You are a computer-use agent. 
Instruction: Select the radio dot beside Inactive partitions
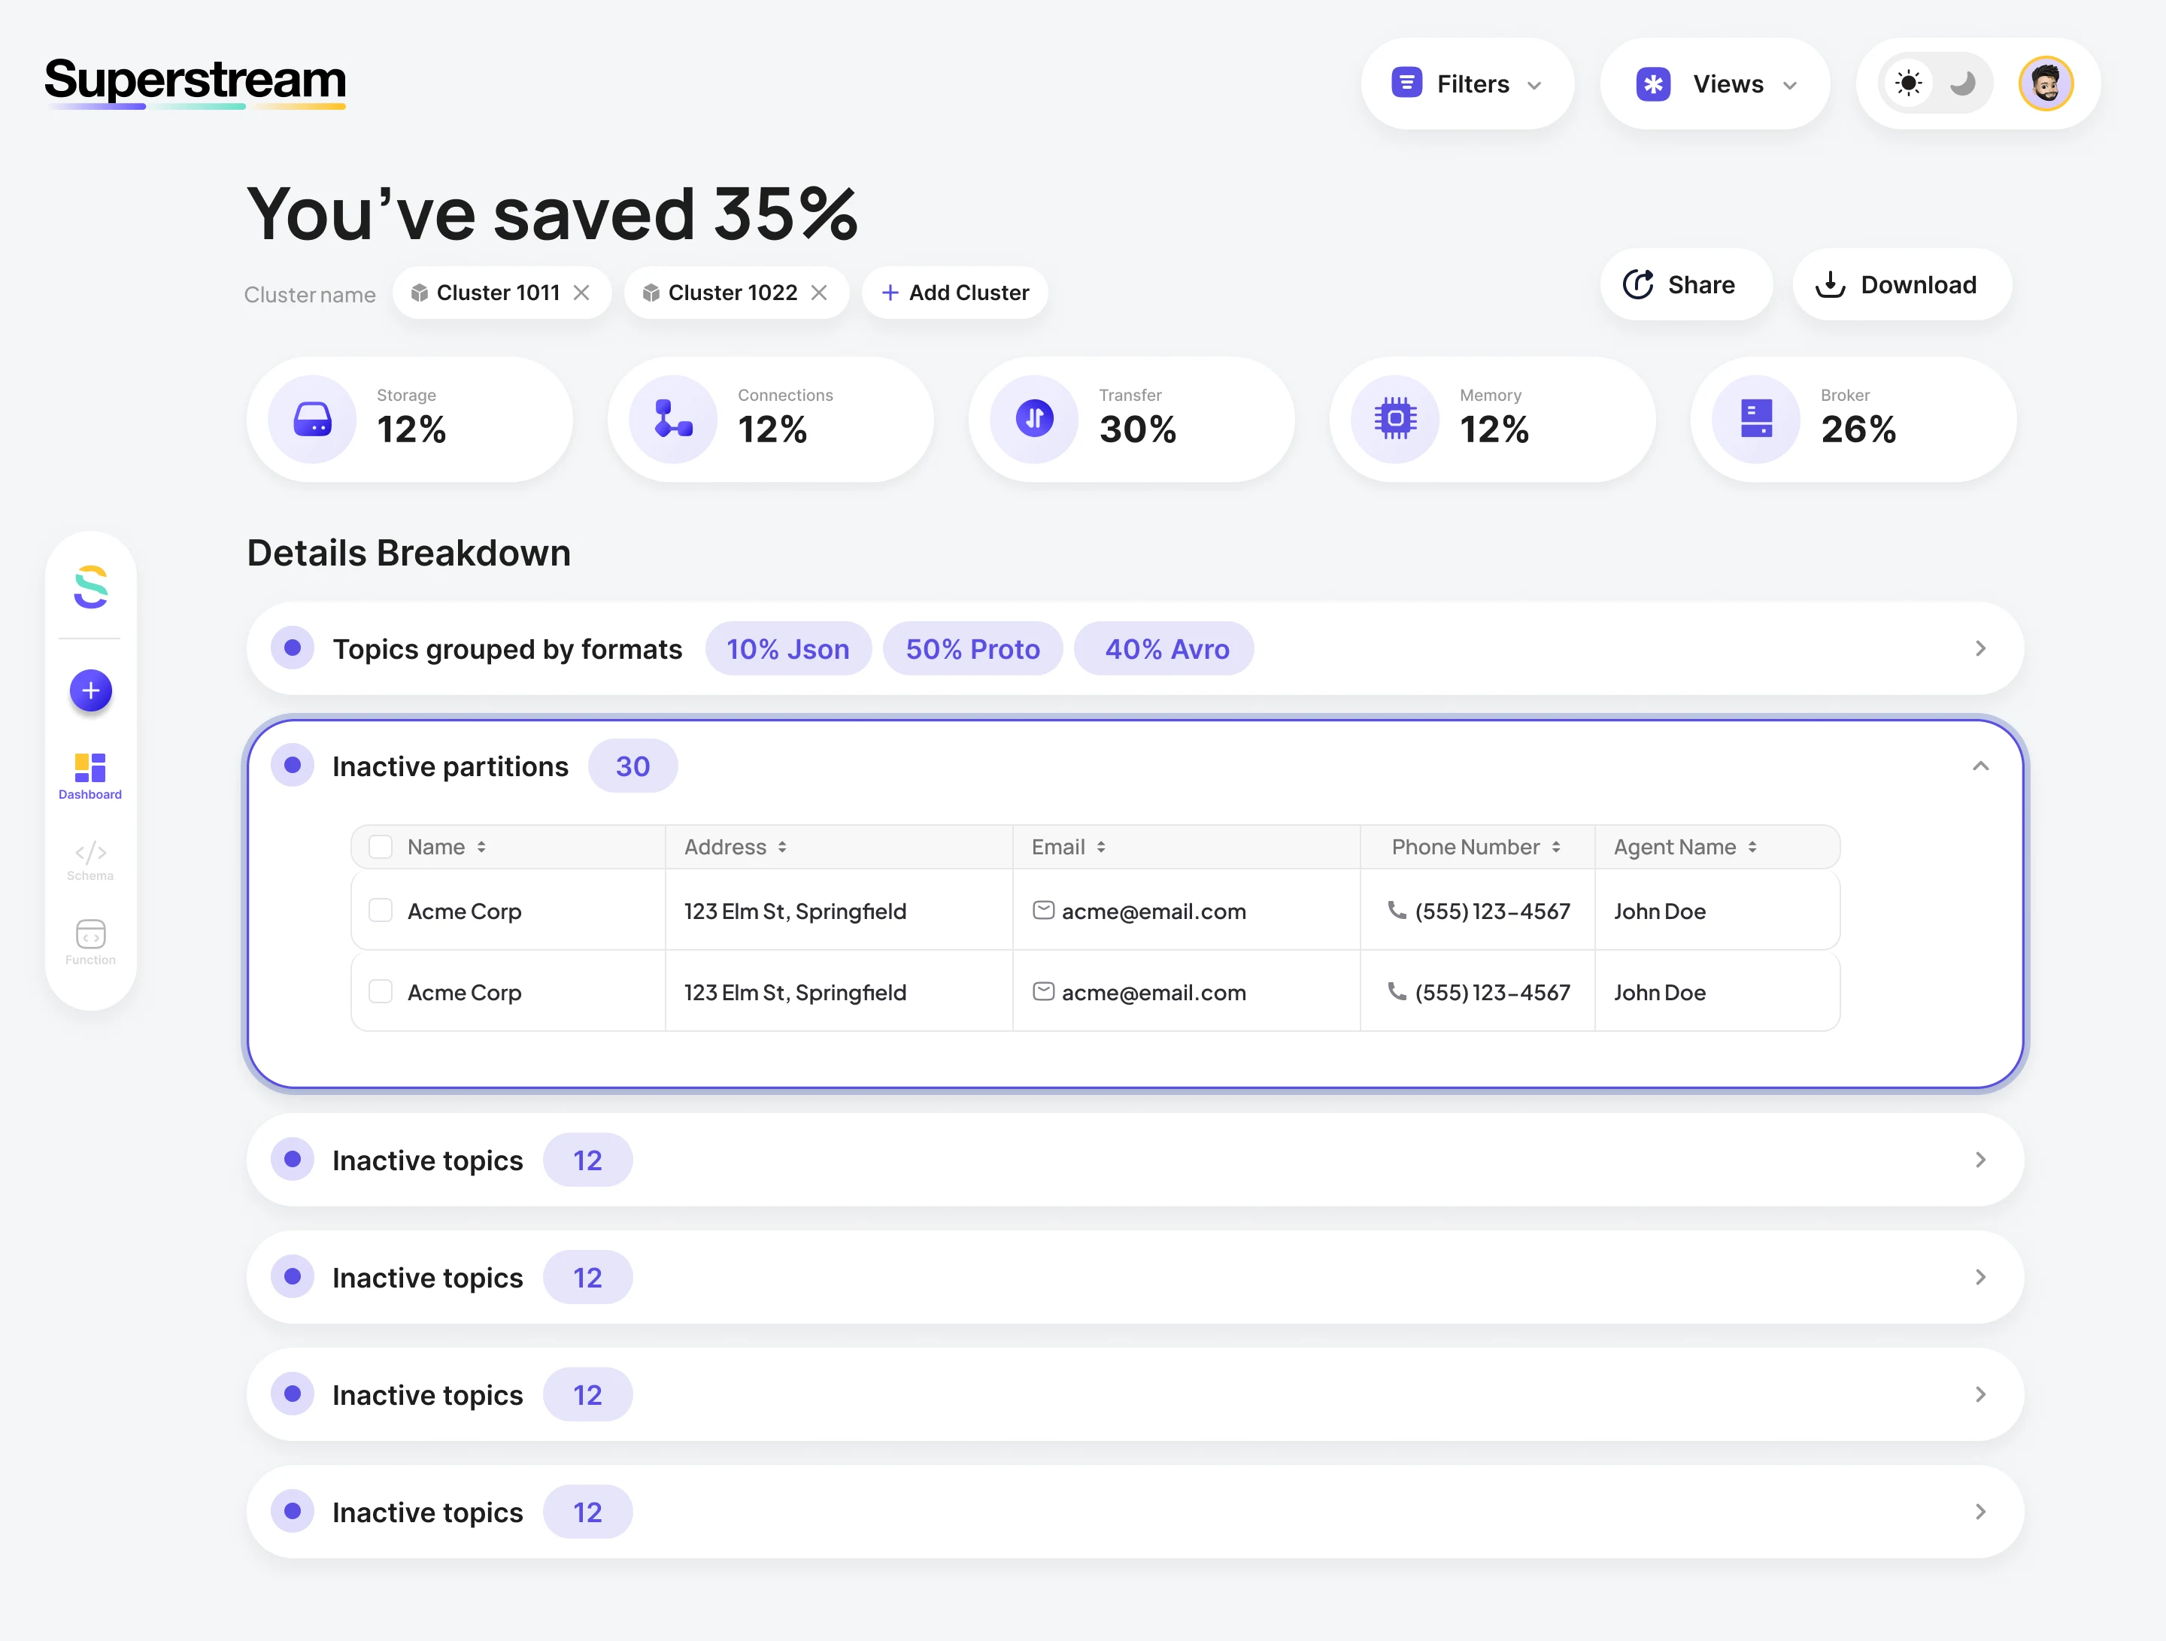[x=292, y=765]
